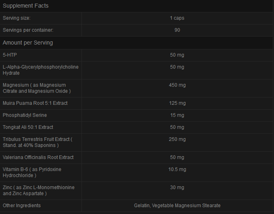Click the Amount per Serving header
Viewport: 274px width, 214px height.
pos(28,43)
